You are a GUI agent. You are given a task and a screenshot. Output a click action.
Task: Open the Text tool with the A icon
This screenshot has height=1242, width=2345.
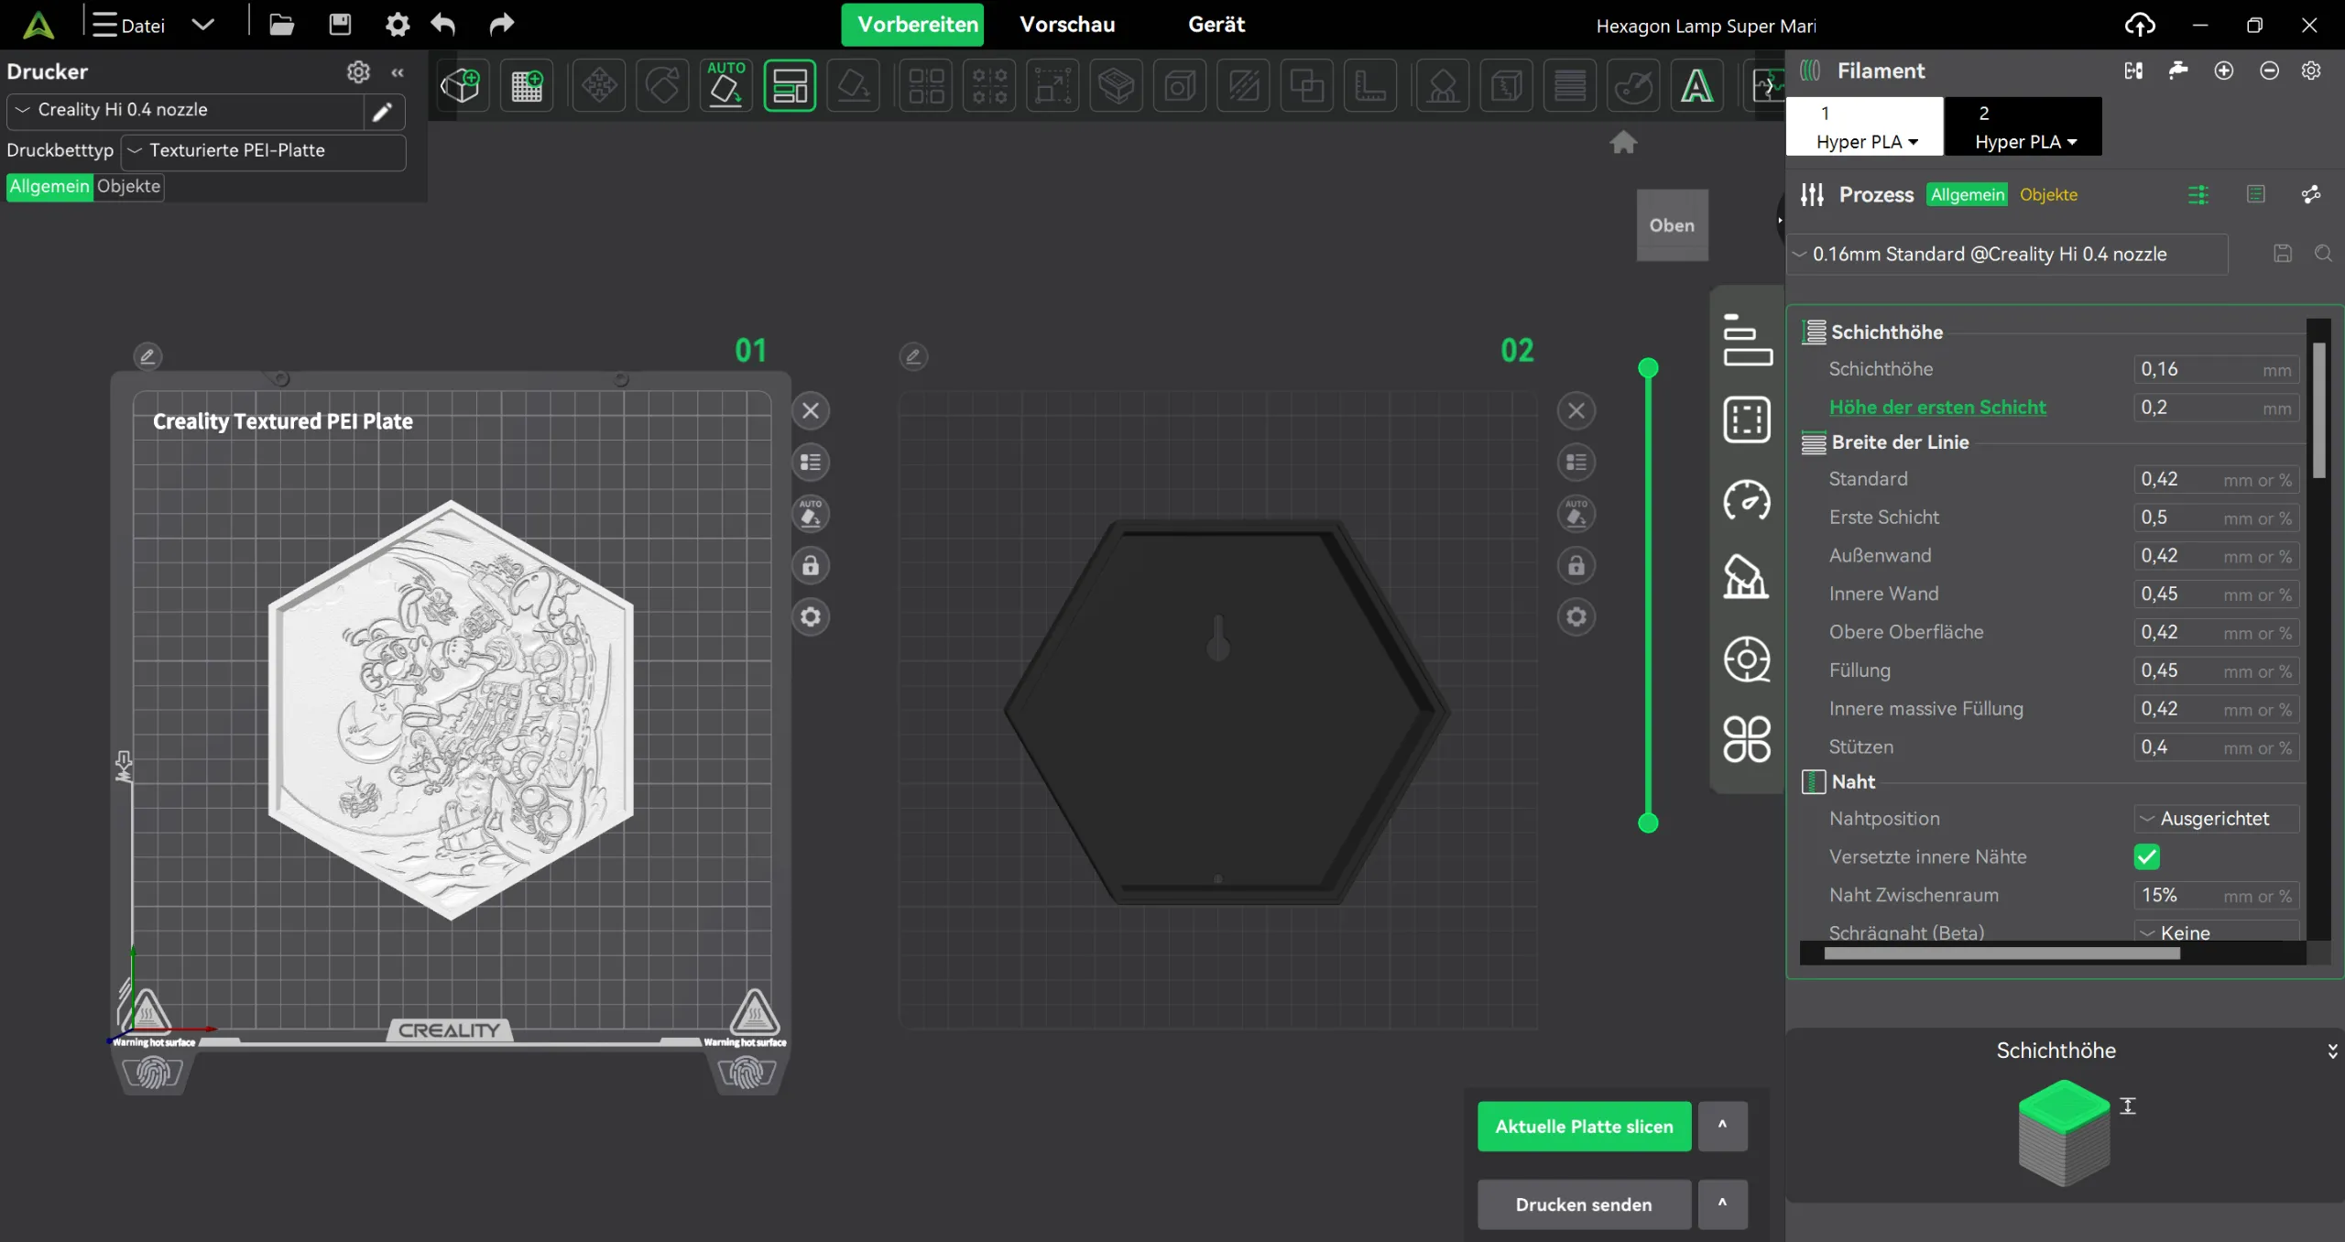(x=1697, y=85)
